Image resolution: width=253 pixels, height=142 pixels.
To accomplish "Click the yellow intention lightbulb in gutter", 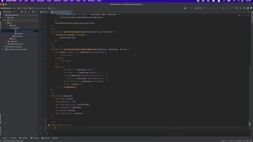I will click(49, 125).
